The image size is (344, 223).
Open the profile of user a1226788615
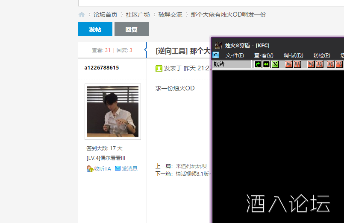[102, 68]
